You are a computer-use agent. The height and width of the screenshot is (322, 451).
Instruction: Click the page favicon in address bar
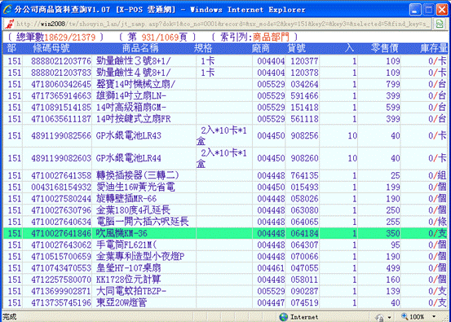point(8,24)
